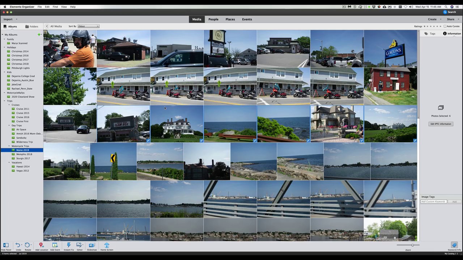Viewport: 463px width, 260px height.
Task: Deselect the Clam Box close-up photo
Action: pyautogui.click(x=148, y=140)
